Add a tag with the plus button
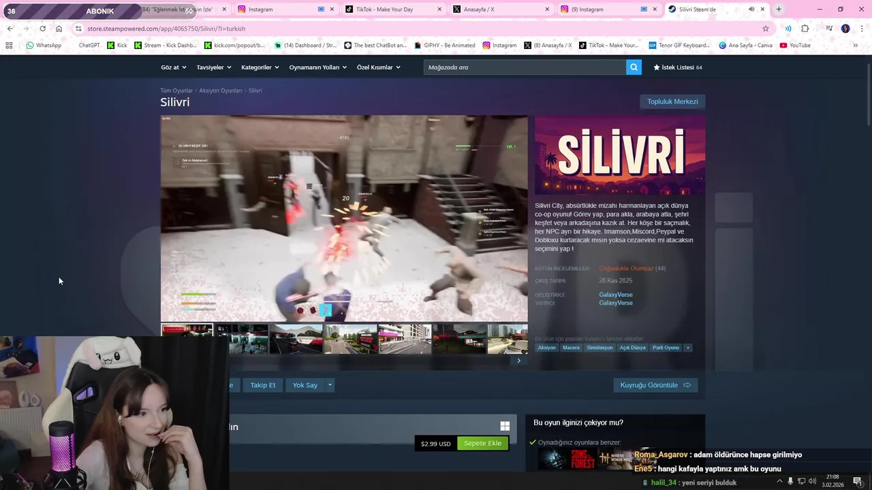 click(687, 348)
